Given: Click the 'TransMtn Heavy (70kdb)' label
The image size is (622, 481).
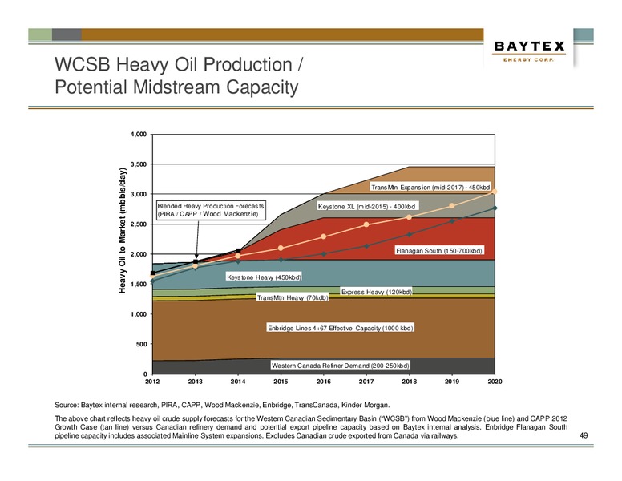Looking at the screenshot, I should pos(293,297).
